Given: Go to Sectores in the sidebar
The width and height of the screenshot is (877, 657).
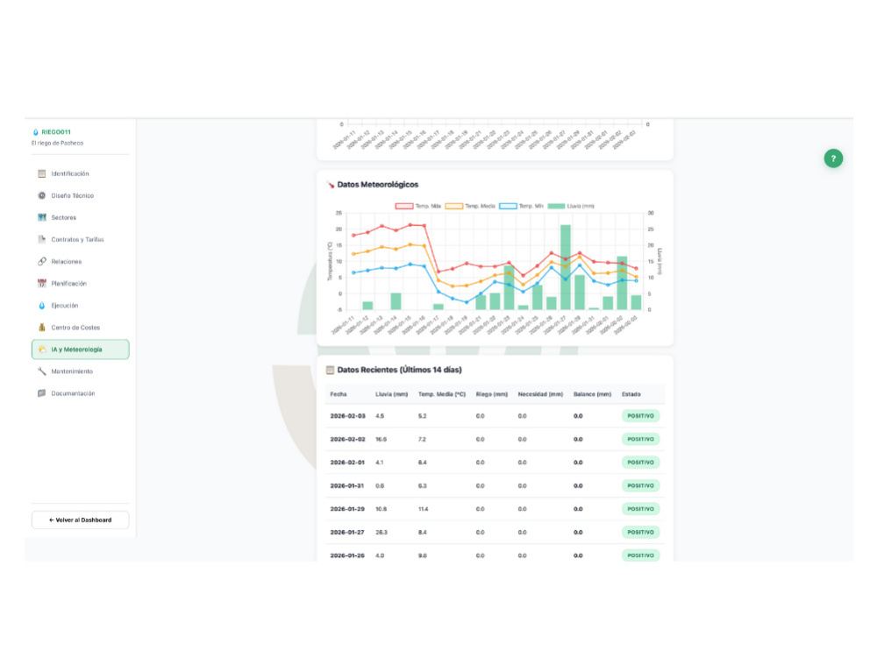Looking at the screenshot, I should pyautogui.click(x=81, y=217).
